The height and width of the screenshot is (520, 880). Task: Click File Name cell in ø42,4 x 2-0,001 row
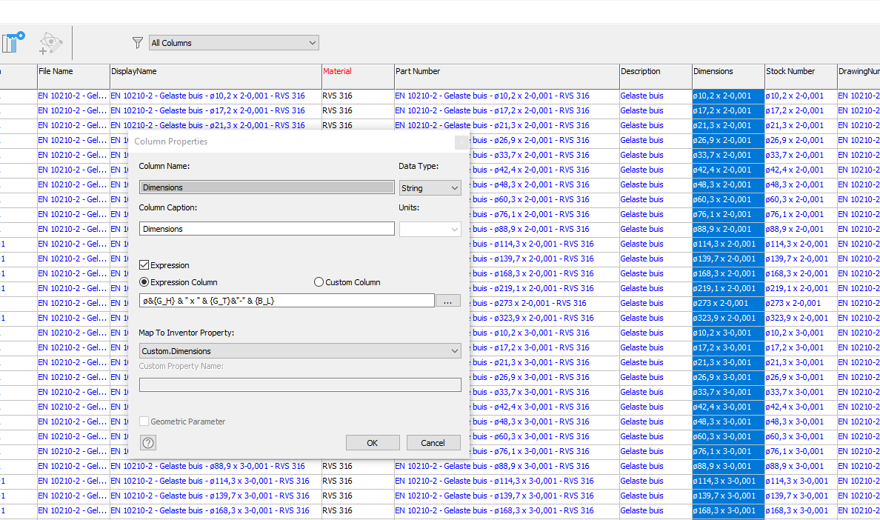coord(73,170)
